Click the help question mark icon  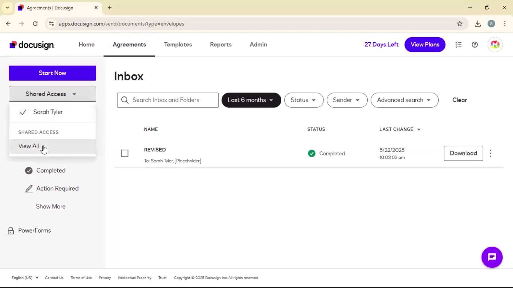pyautogui.click(x=475, y=45)
